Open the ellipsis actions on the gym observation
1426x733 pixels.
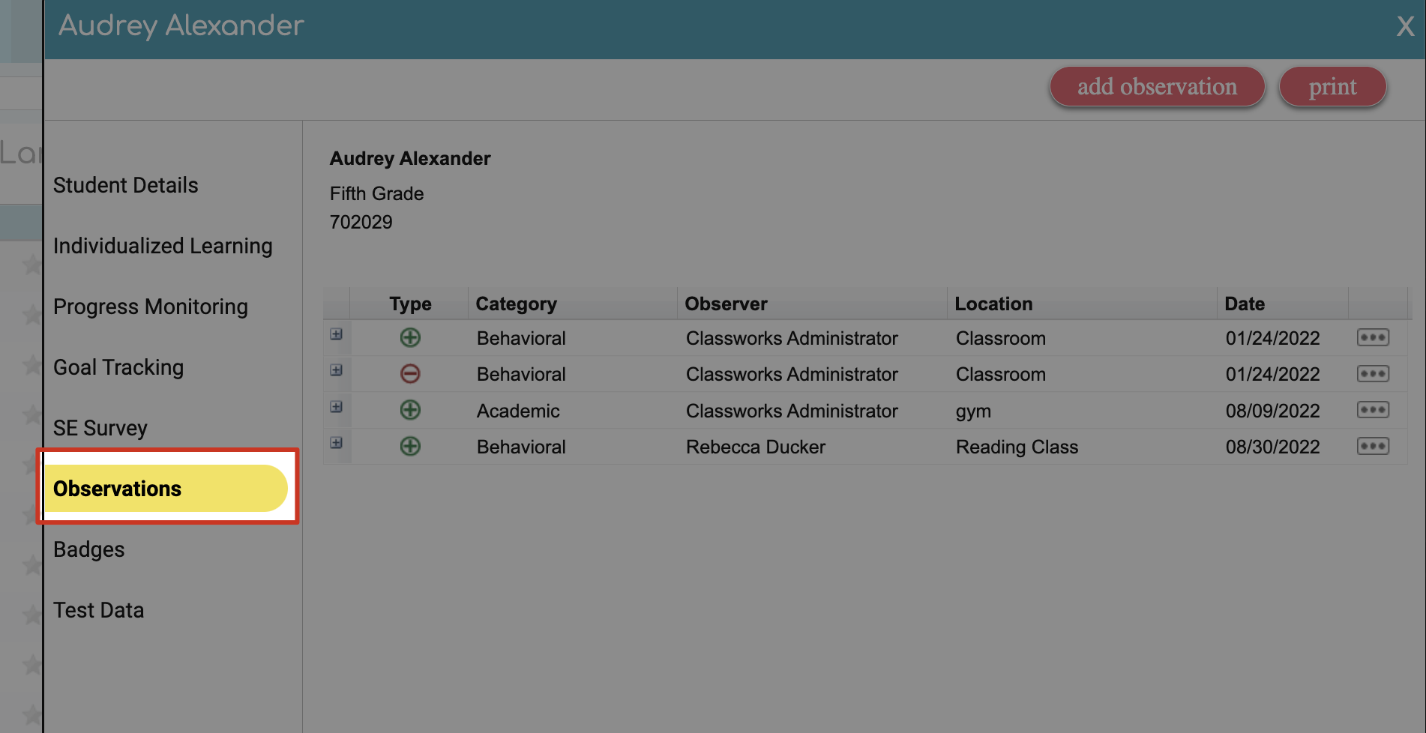pos(1373,410)
